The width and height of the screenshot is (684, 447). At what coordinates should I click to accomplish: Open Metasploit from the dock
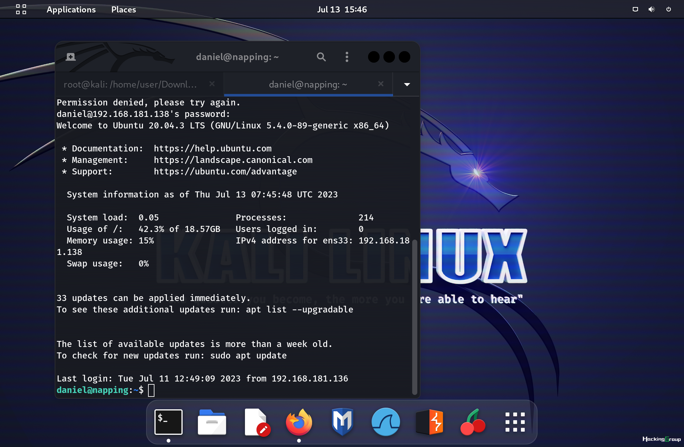342,422
